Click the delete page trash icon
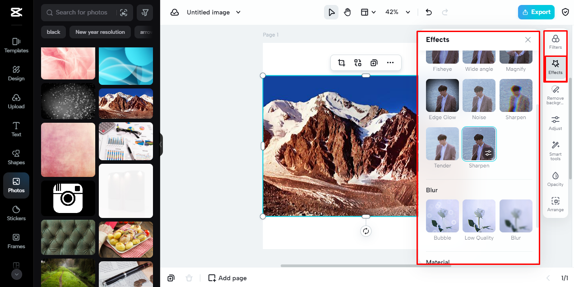Viewport: 574px width, 287px height. [189, 278]
